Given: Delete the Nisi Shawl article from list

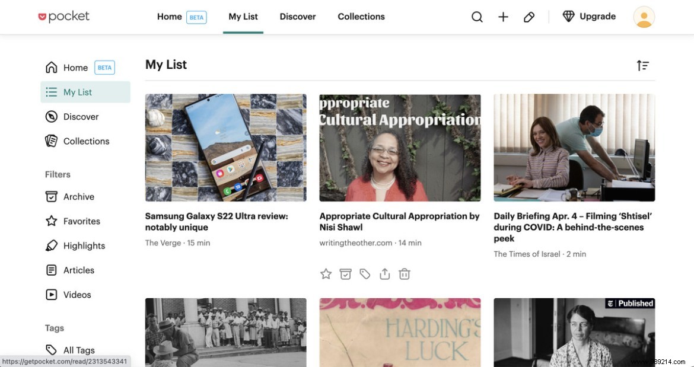Looking at the screenshot, I should pyautogui.click(x=405, y=273).
